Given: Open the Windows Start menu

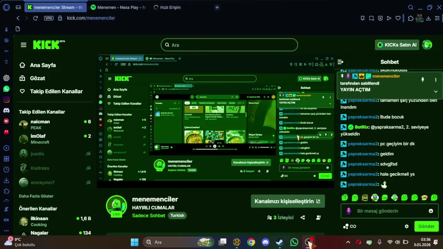Looking at the screenshot, I should tap(135, 242).
